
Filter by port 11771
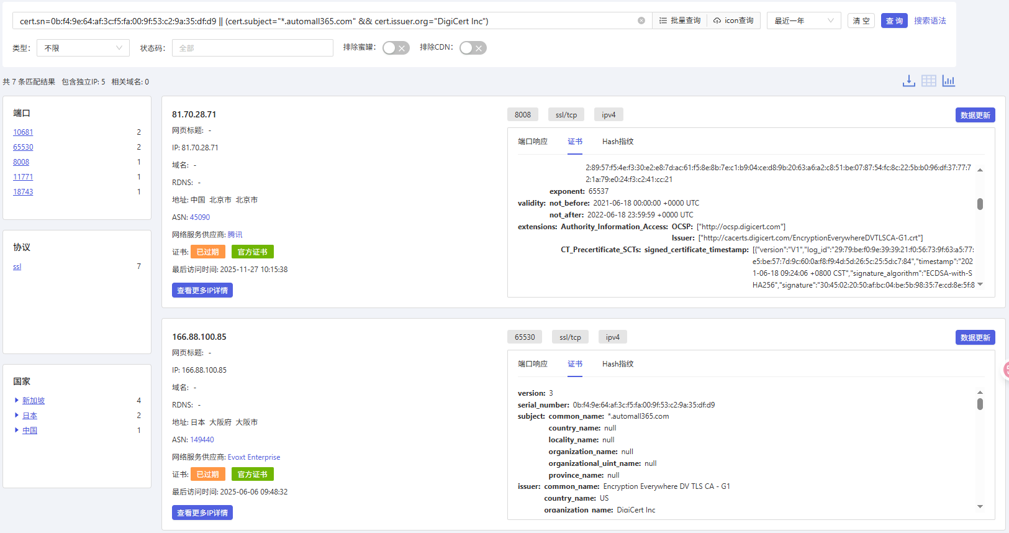(x=23, y=177)
